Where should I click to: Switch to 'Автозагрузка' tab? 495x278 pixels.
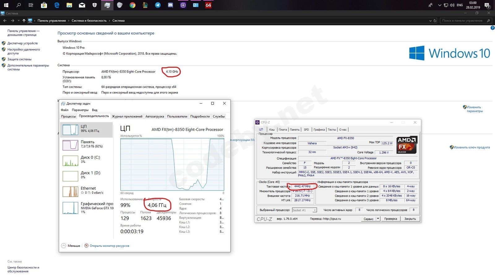tap(155, 116)
